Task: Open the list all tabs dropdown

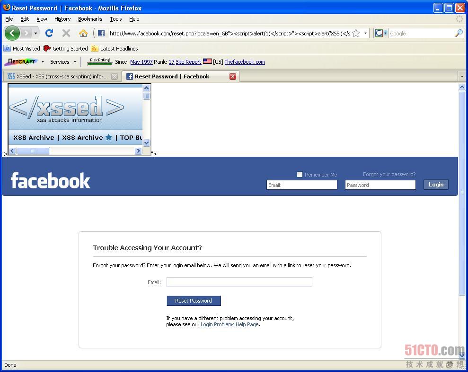Action: point(462,76)
